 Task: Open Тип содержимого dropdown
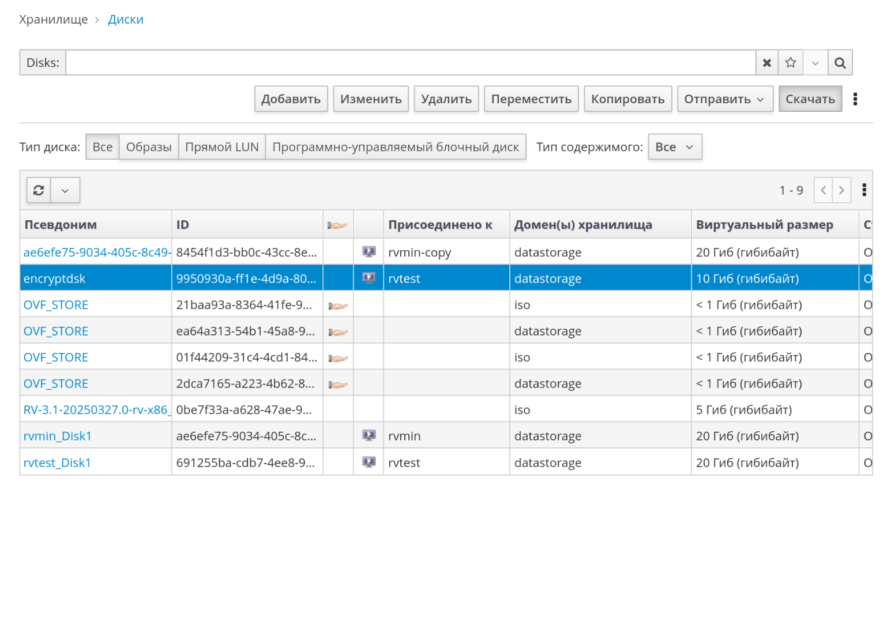(674, 147)
